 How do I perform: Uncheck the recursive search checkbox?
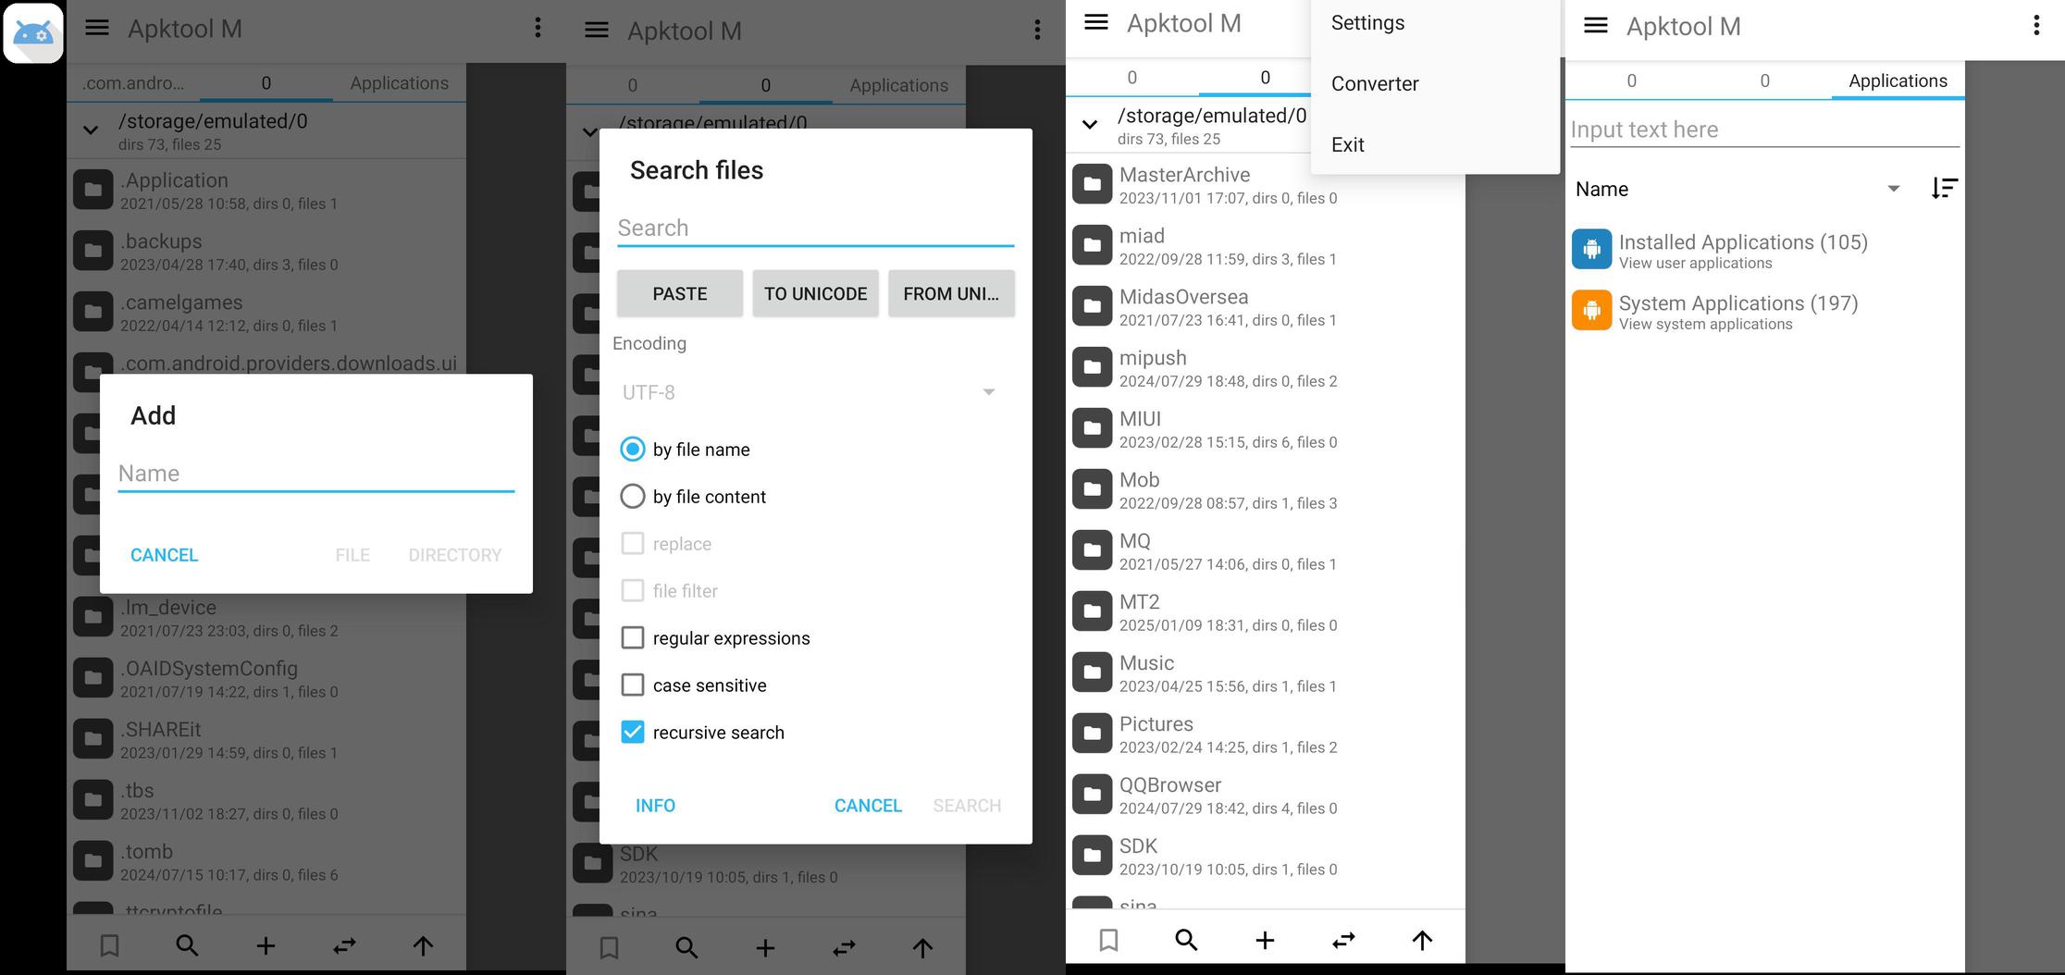[x=633, y=732]
